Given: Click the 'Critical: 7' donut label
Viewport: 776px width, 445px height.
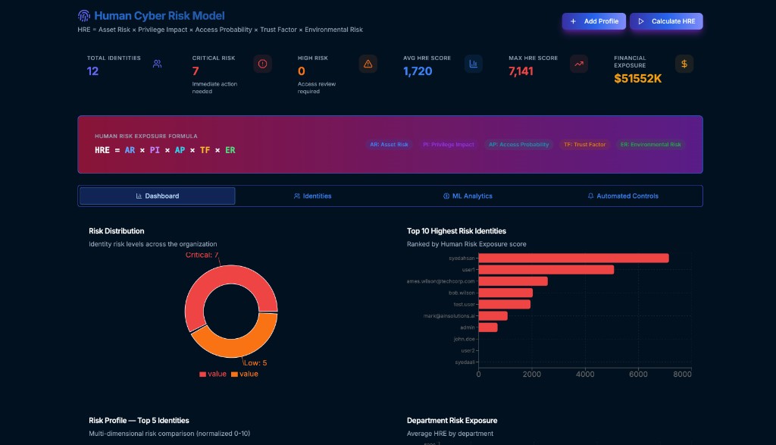Looking at the screenshot, I should click(x=202, y=255).
